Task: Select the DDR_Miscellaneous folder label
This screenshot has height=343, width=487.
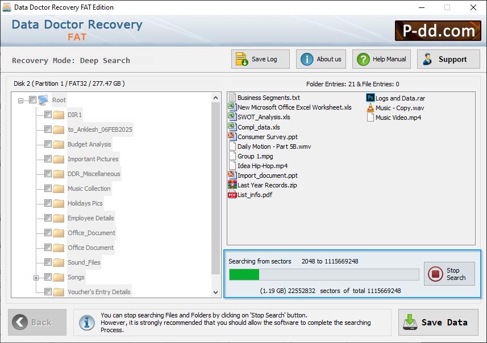Action: tap(94, 174)
